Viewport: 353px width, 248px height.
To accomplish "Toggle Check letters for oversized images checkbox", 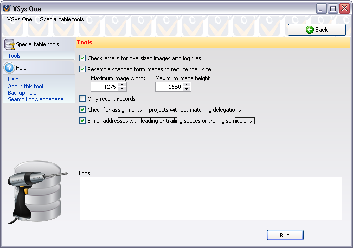I will 82,58.
